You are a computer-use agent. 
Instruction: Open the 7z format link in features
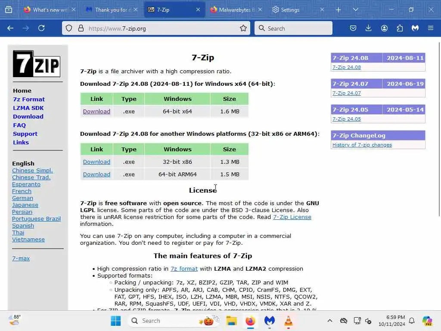coord(184,269)
